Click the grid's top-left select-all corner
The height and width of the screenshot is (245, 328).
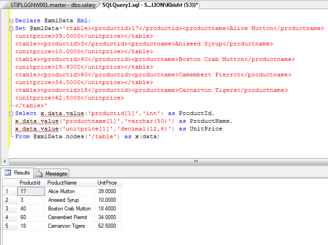pyautogui.click(x=10, y=183)
